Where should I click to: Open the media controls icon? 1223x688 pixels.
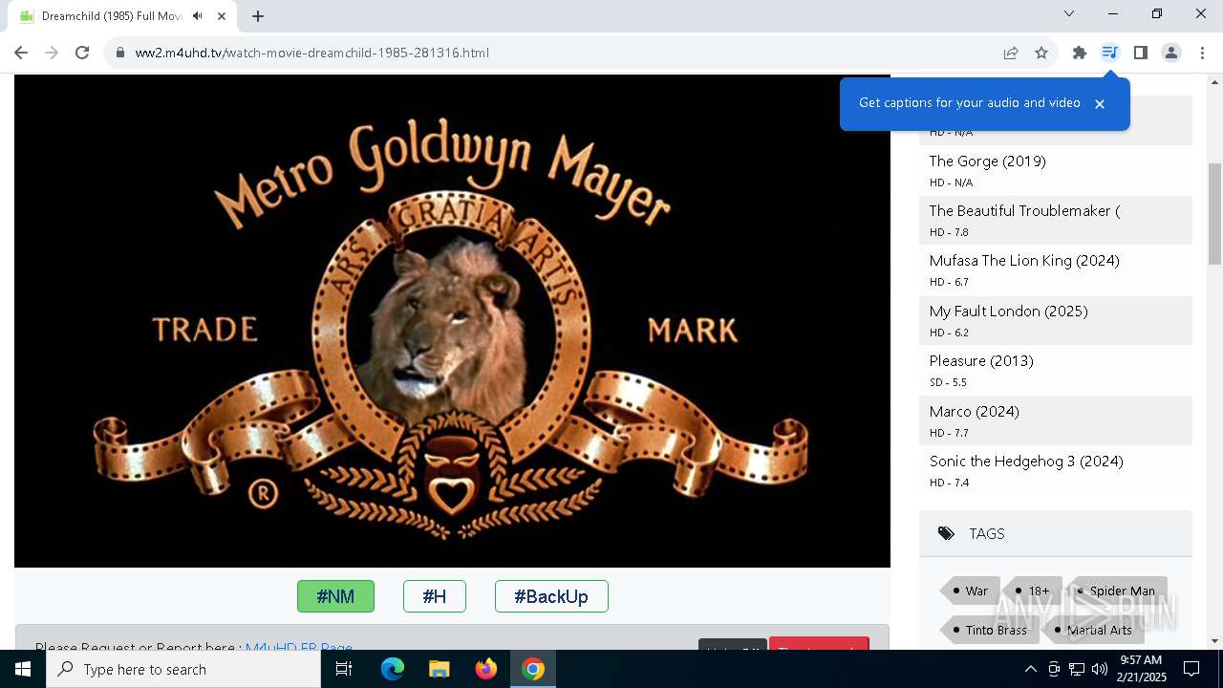(x=1109, y=53)
